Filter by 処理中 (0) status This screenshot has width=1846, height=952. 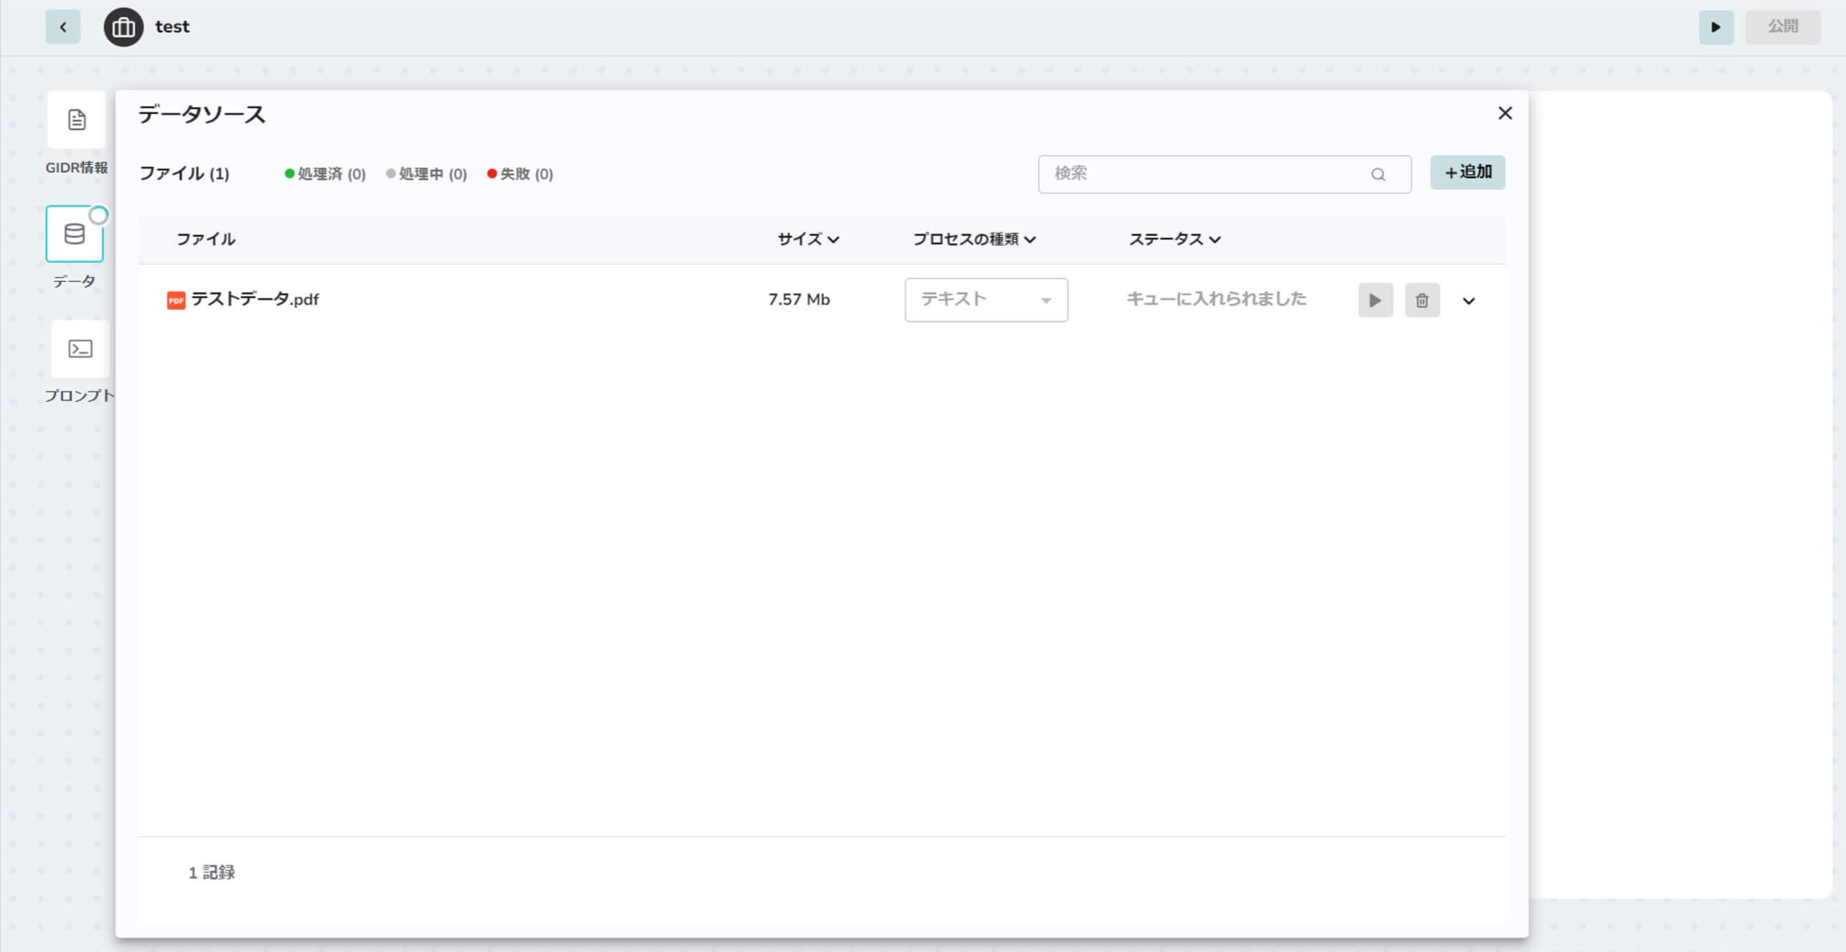tap(426, 174)
